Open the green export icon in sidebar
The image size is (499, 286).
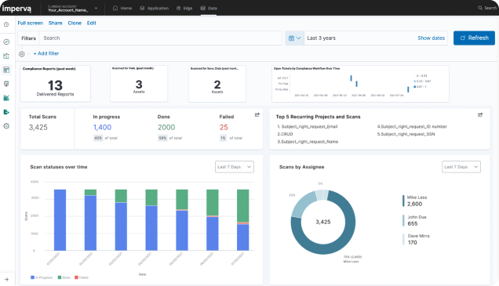6,112
